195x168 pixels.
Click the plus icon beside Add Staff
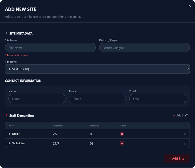(x=174, y=115)
